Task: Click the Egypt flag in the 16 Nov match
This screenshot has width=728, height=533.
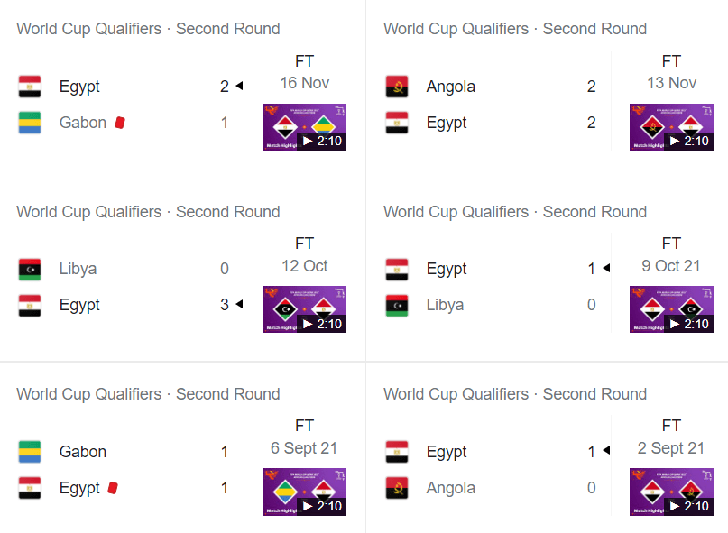Action: [30, 87]
